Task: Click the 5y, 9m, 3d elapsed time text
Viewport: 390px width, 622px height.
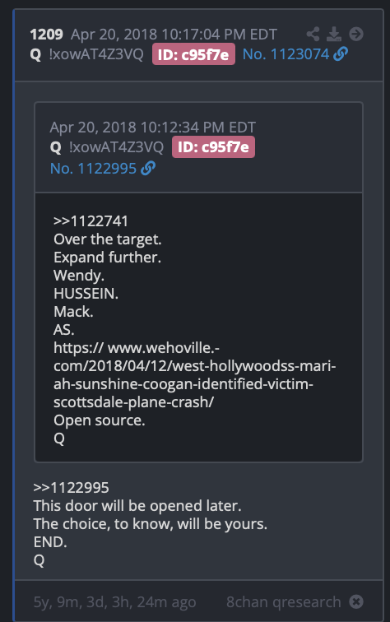Action: 114,601
